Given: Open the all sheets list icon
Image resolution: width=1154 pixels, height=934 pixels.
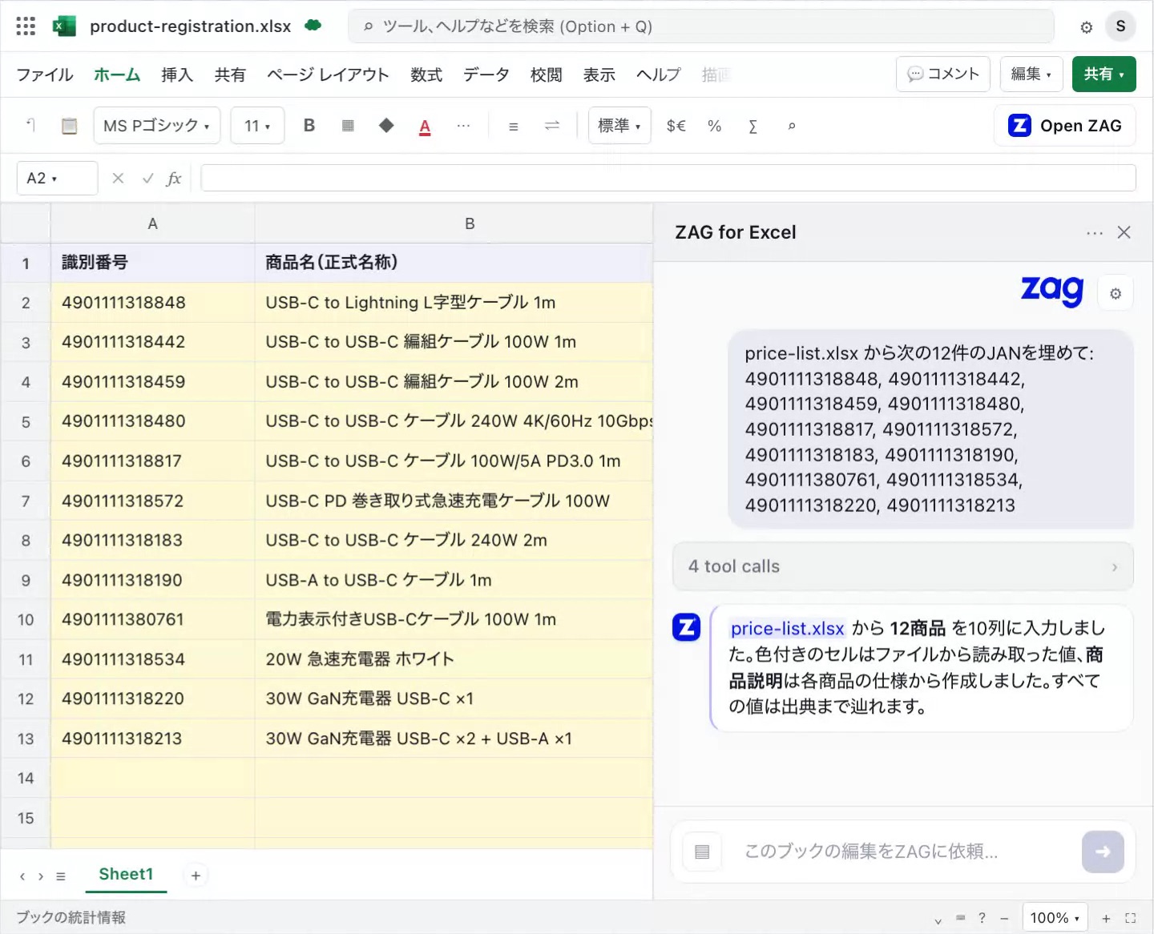Looking at the screenshot, I should click(x=61, y=876).
